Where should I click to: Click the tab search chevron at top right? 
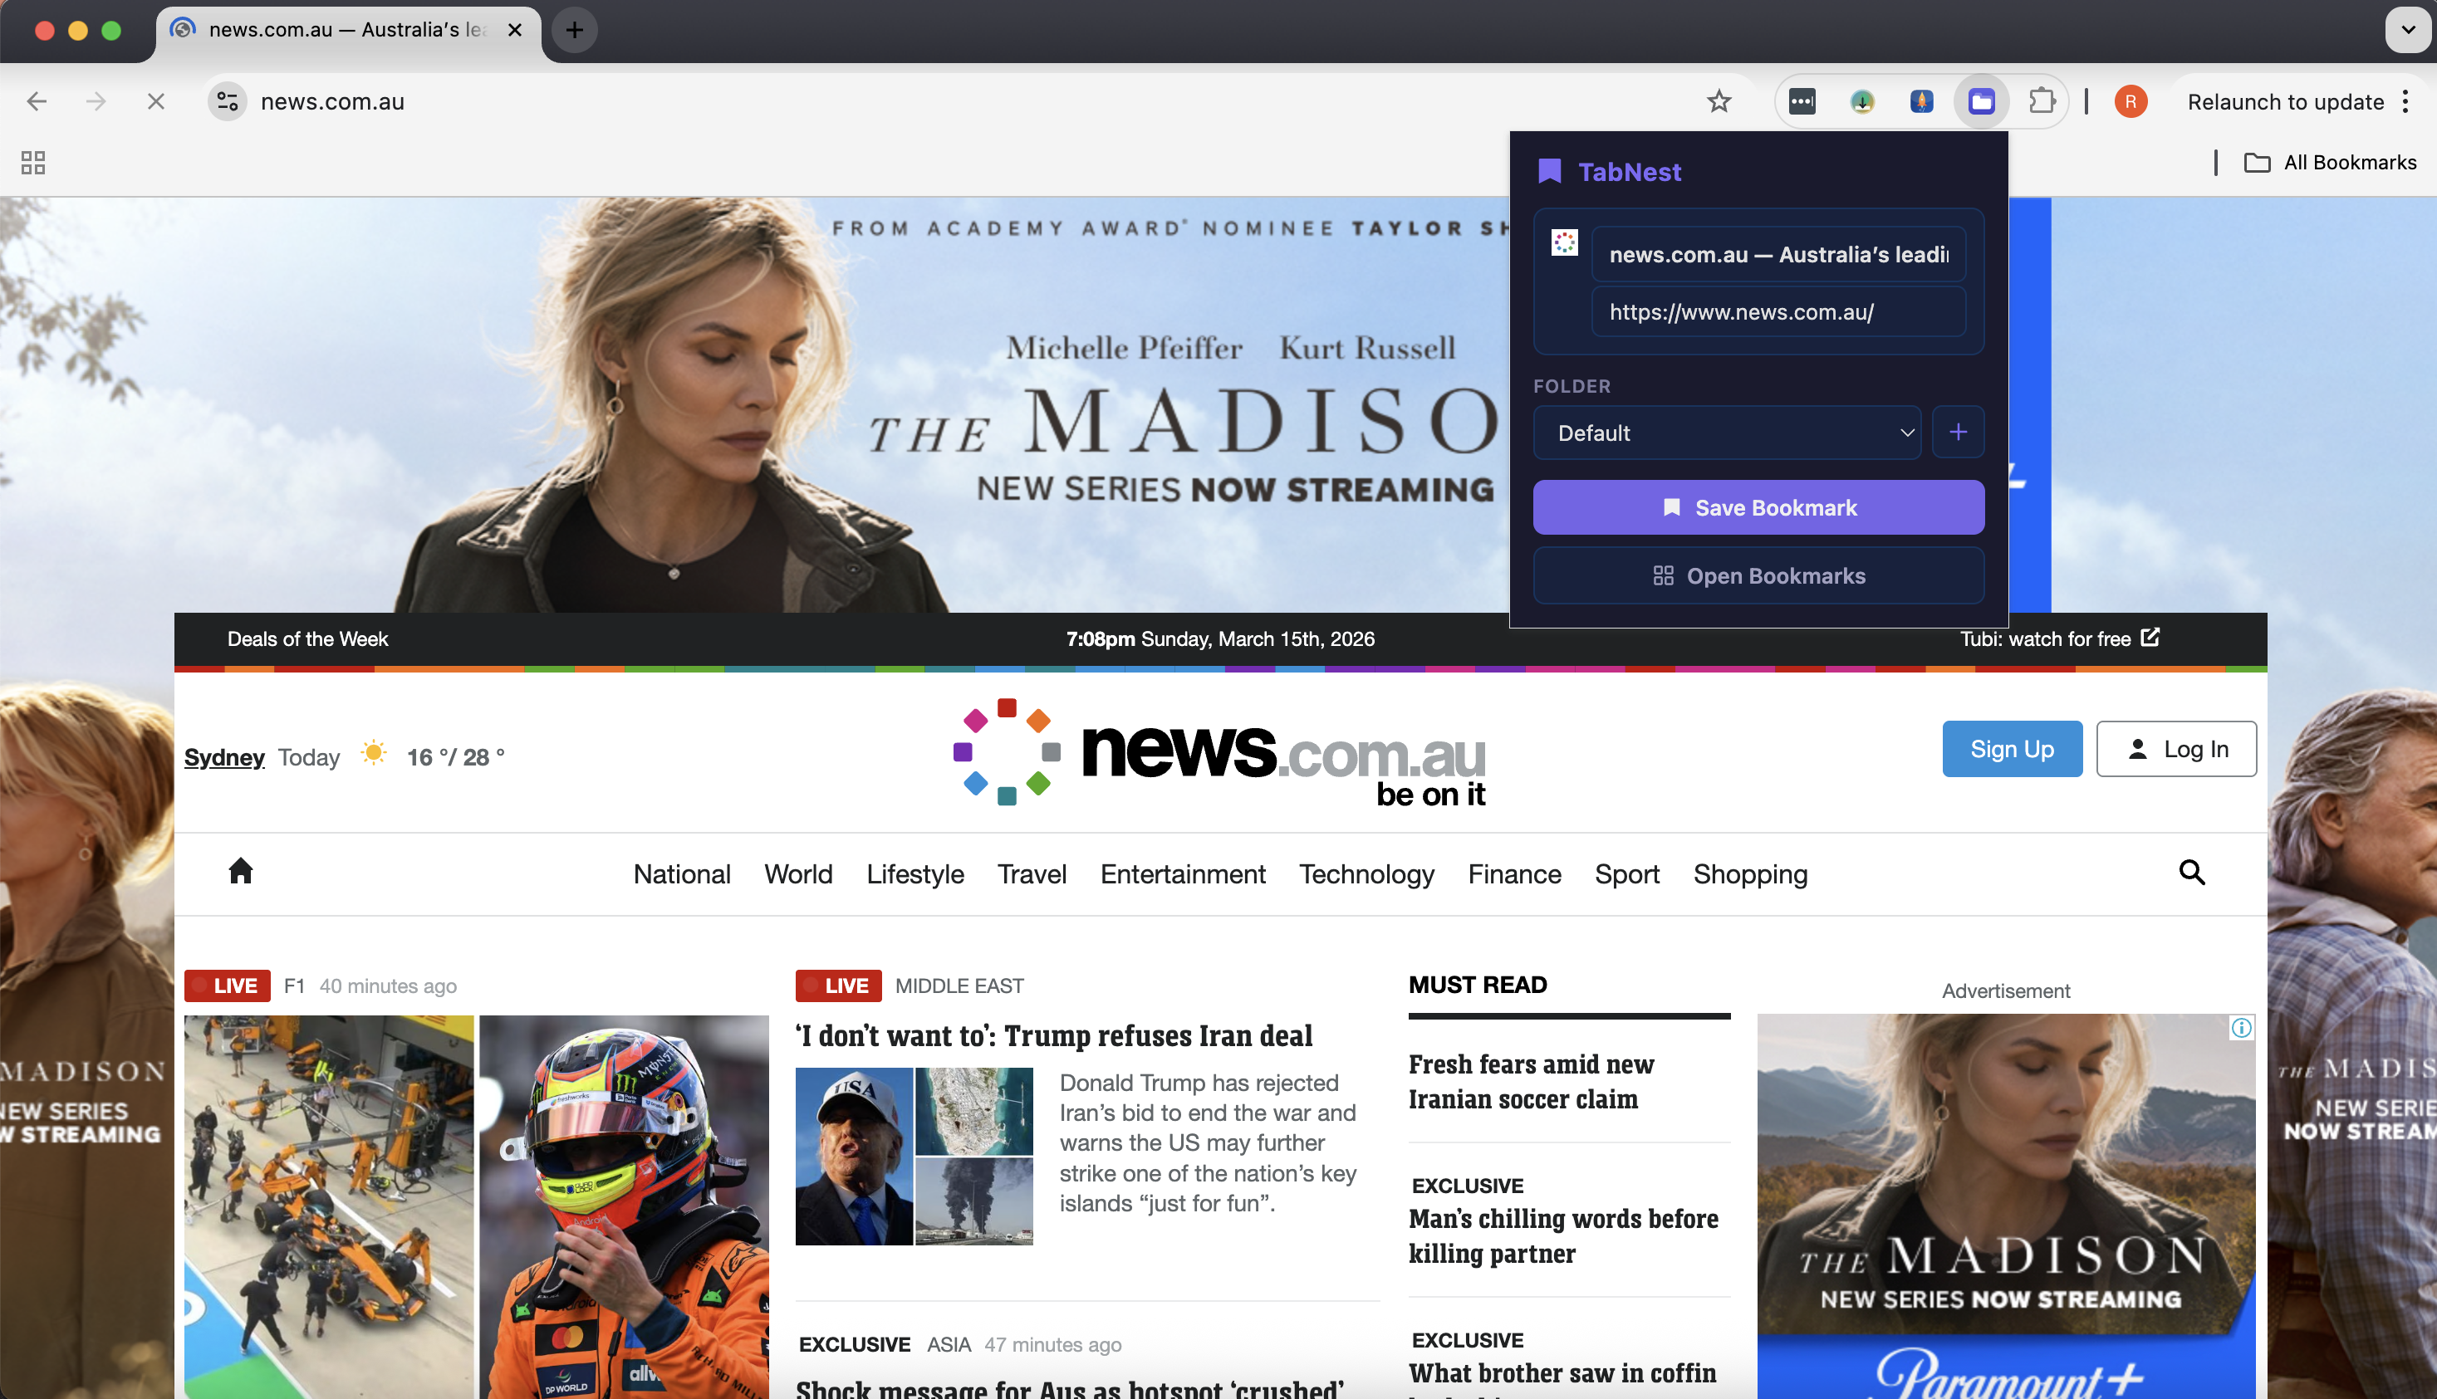(x=2406, y=30)
